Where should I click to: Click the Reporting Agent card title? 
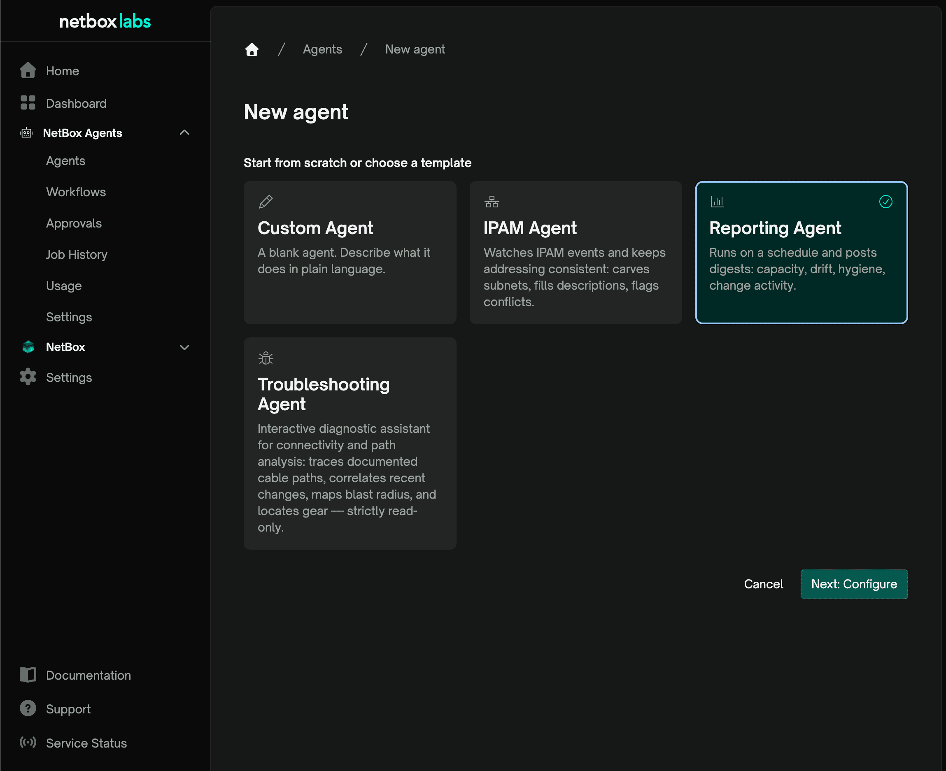tap(775, 228)
